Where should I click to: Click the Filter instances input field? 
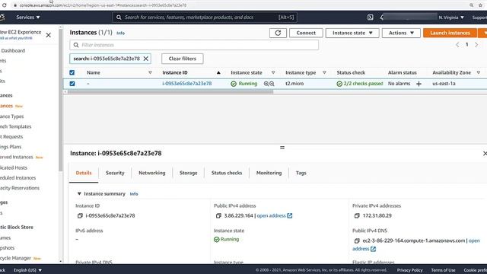194,45
